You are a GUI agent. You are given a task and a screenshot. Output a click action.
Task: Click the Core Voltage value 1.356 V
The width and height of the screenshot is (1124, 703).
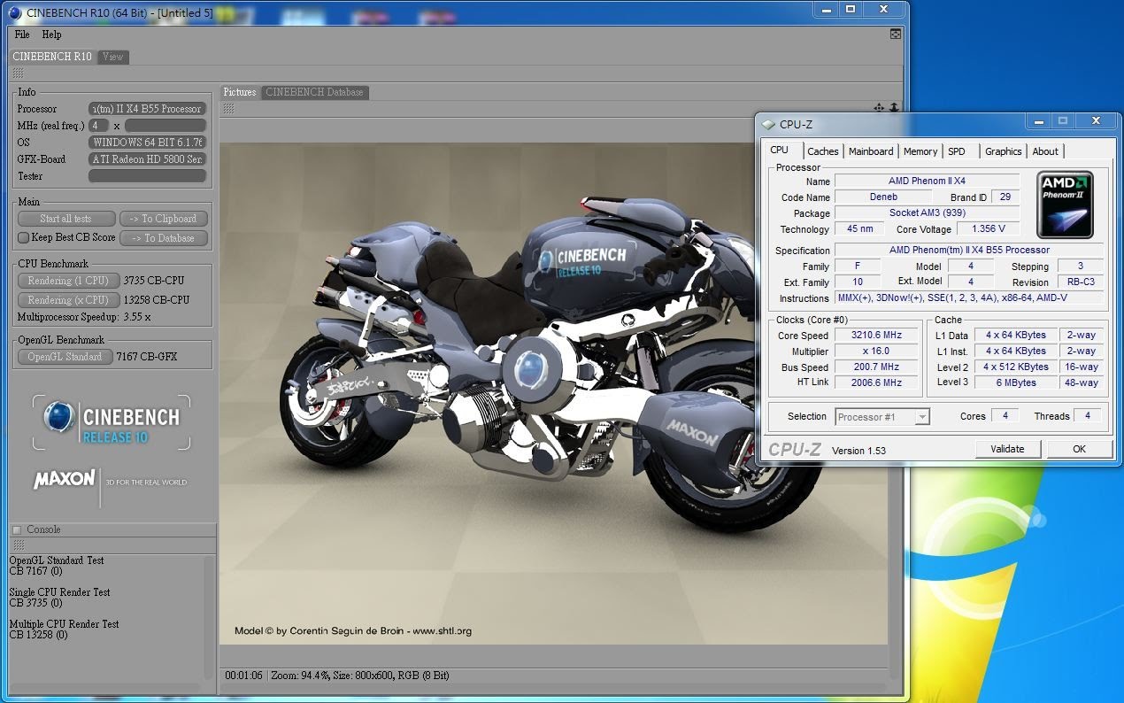click(x=989, y=229)
